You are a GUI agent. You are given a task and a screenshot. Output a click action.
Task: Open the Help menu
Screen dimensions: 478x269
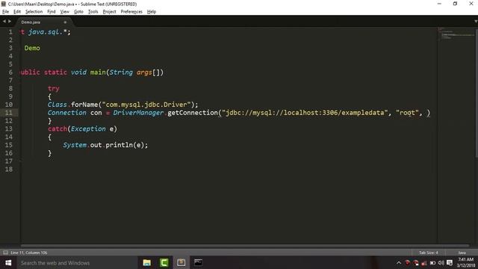click(x=152, y=12)
